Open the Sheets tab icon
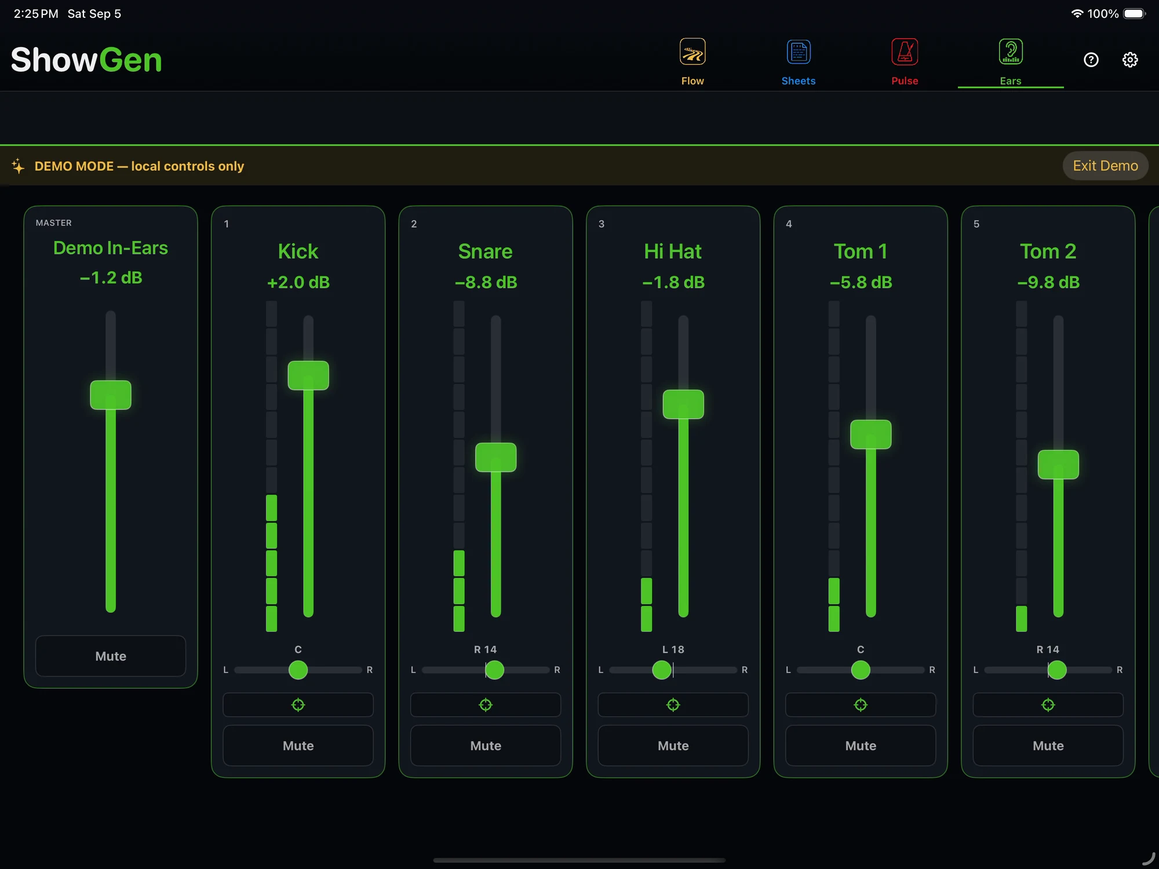 click(x=799, y=52)
